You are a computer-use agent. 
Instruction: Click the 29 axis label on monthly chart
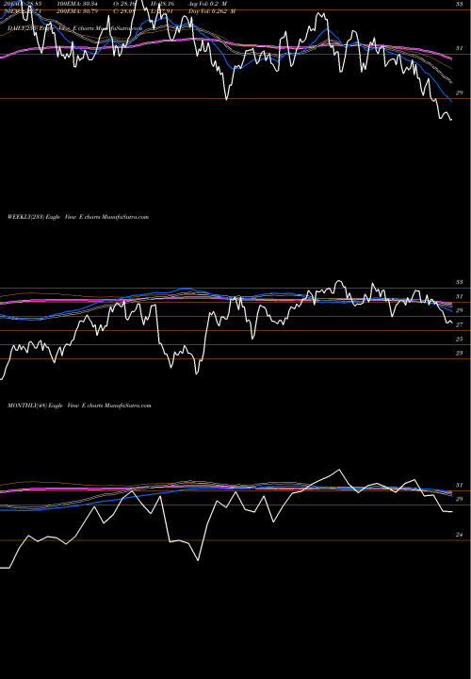pos(459,499)
